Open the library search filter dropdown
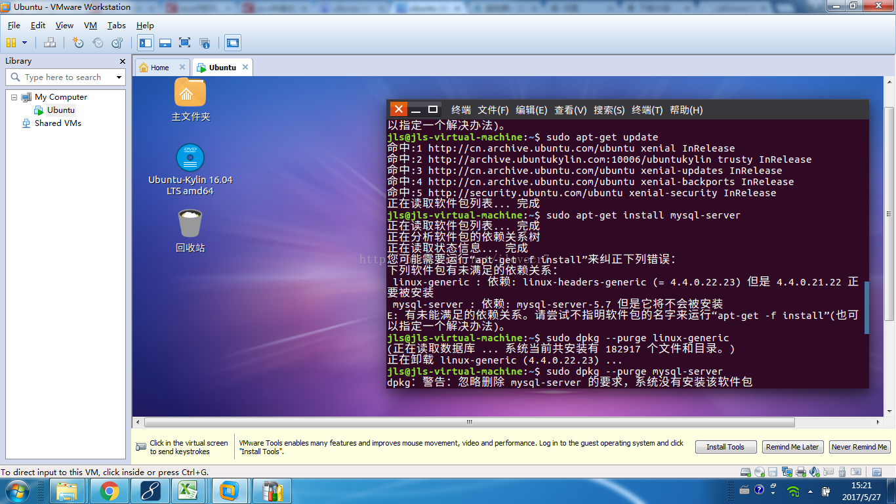Image resolution: width=896 pixels, height=504 pixels. pos(119,77)
